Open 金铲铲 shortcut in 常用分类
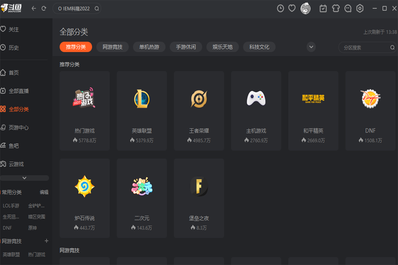398x265 pixels. [x=36, y=206]
